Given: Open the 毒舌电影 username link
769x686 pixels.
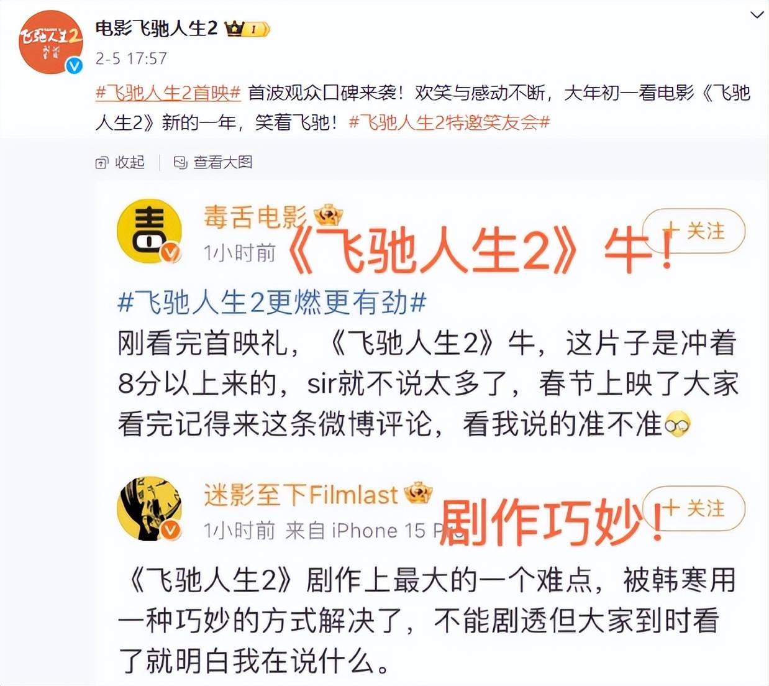Looking at the screenshot, I should (255, 217).
